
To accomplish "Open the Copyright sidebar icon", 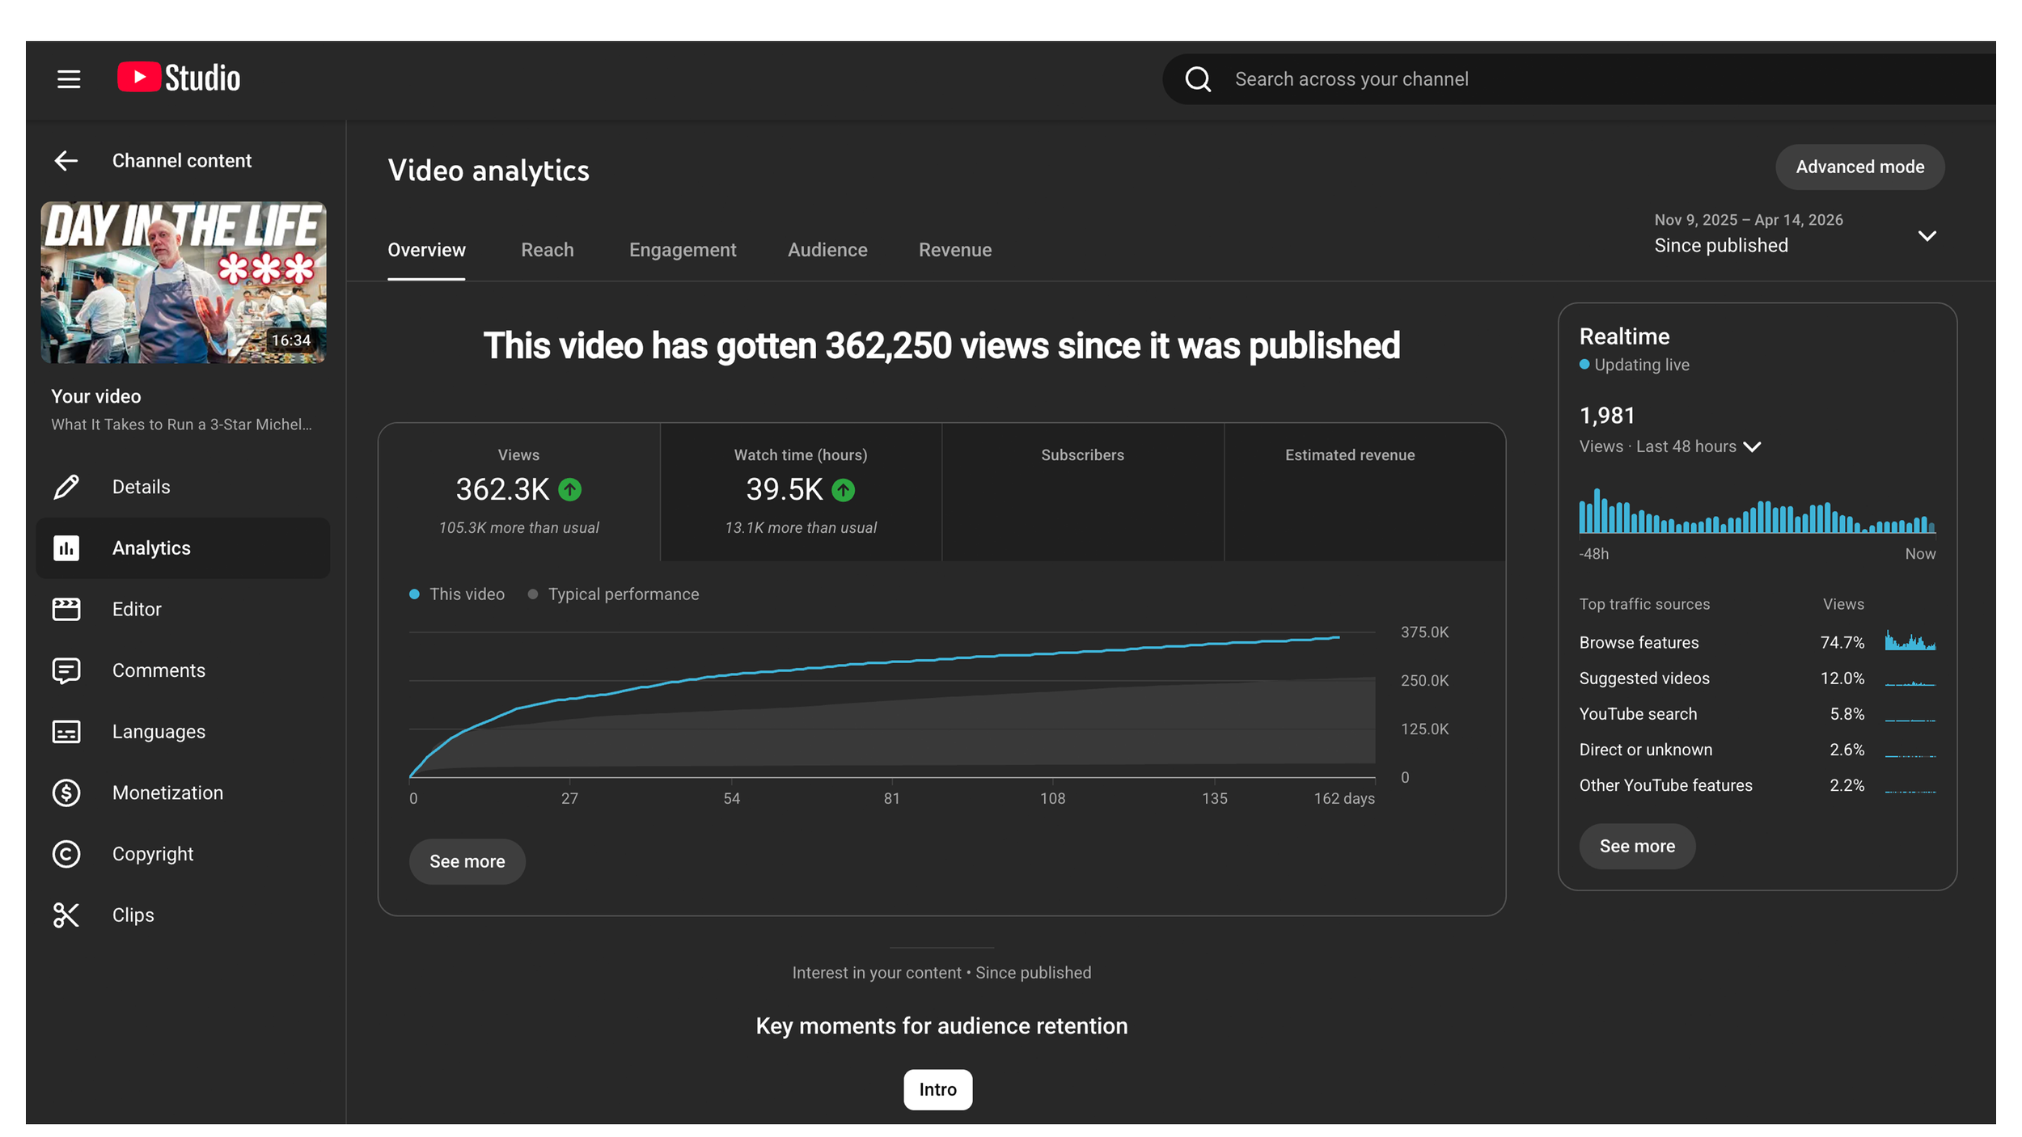I will pyautogui.click(x=66, y=854).
